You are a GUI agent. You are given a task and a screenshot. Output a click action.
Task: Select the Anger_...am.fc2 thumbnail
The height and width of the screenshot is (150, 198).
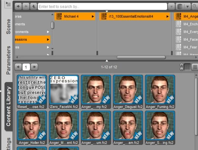(x=128, y=128)
